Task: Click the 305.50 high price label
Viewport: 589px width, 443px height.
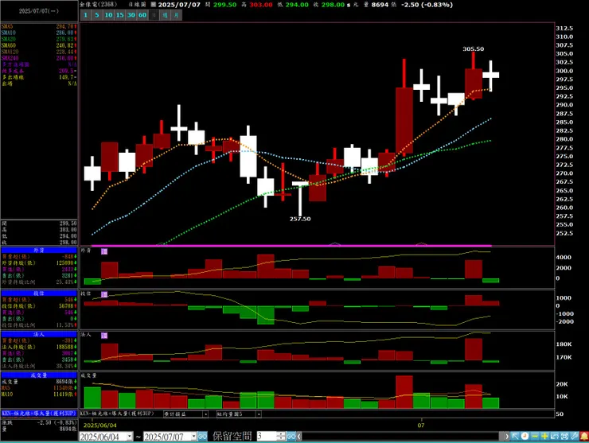Action: (474, 49)
